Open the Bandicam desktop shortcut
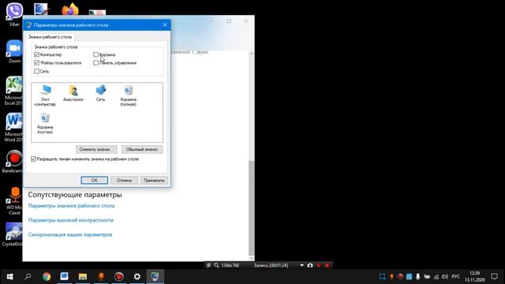This screenshot has width=505, height=284. click(x=13, y=162)
